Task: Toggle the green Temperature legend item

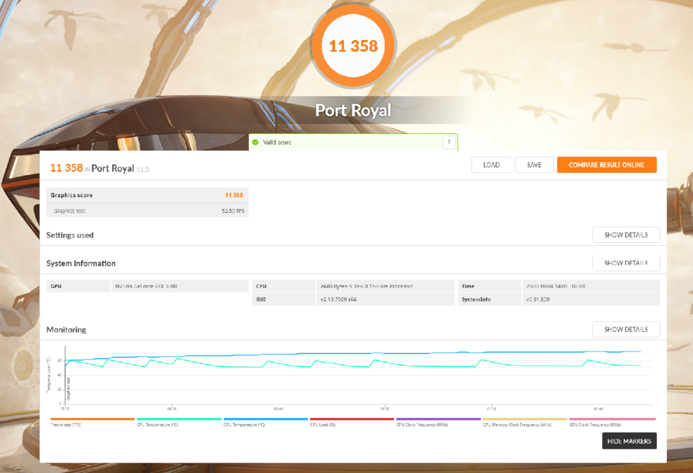Action: [x=179, y=422]
